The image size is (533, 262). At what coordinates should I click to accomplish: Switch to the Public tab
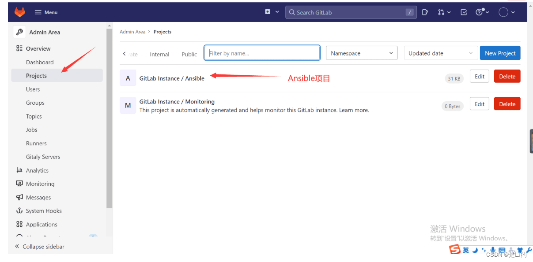(x=189, y=54)
